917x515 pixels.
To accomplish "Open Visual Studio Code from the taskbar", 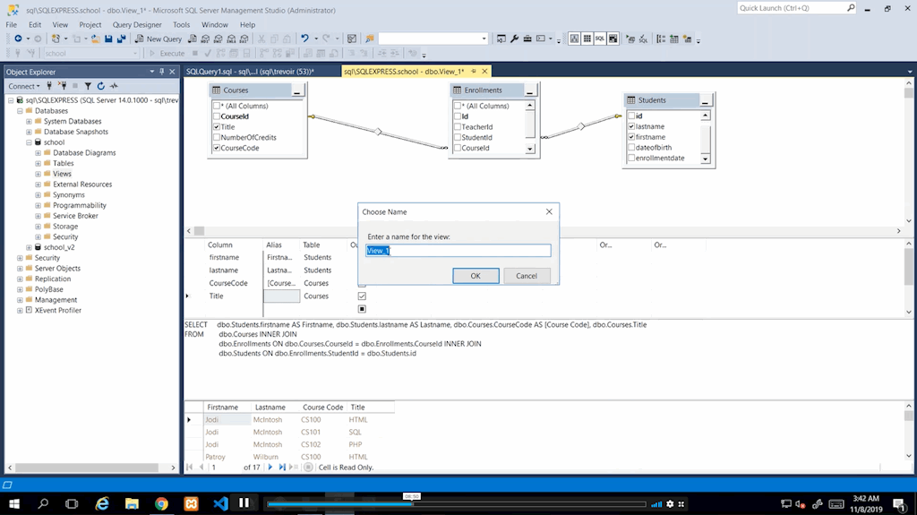I will pyautogui.click(x=220, y=503).
